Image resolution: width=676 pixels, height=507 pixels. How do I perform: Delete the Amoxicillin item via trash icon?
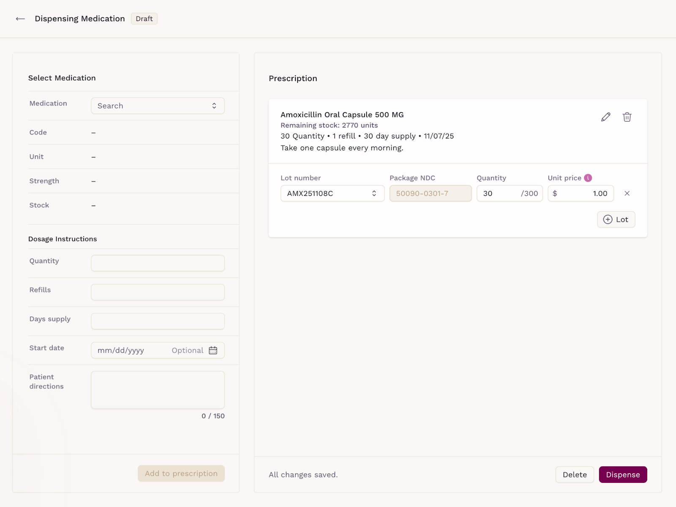627,117
